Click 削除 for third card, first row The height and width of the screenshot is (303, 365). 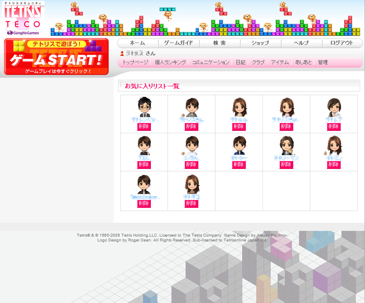238,126
